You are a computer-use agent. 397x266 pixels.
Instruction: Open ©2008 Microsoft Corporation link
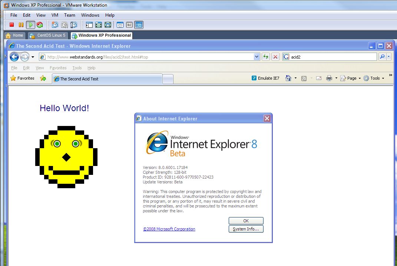click(x=169, y=229)
